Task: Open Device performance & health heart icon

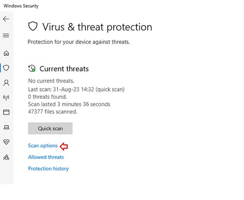Action: tap(6, 142)
